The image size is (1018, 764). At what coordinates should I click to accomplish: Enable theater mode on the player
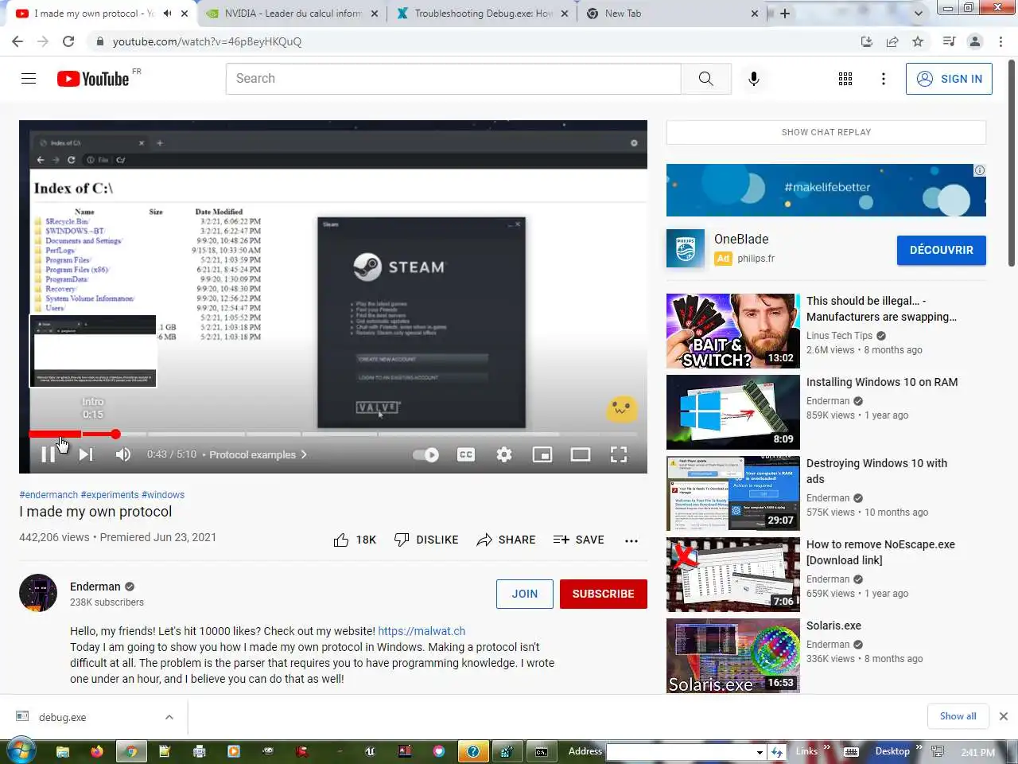[x=581, y=454]
